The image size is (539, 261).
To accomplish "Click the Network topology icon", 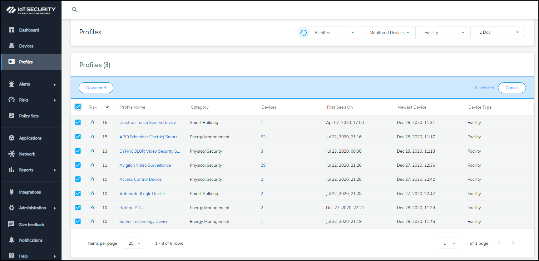I will (12, 154).
